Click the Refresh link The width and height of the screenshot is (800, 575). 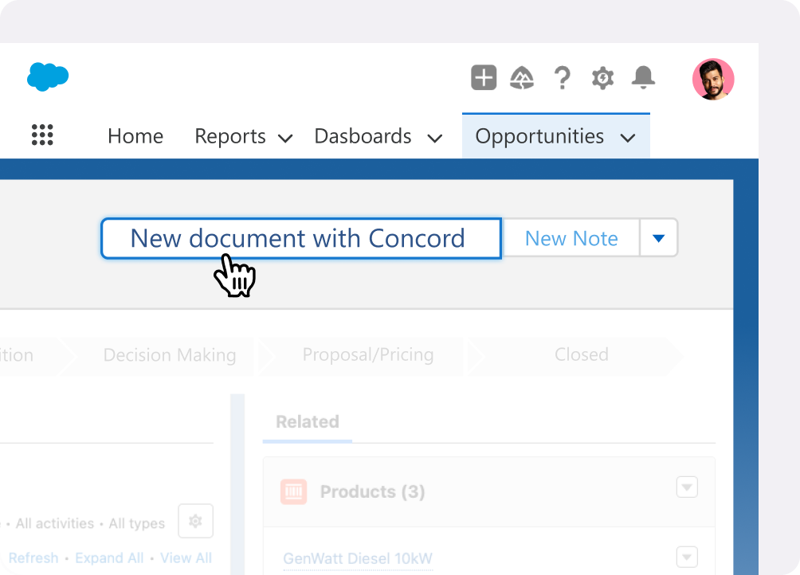(33, 558)
